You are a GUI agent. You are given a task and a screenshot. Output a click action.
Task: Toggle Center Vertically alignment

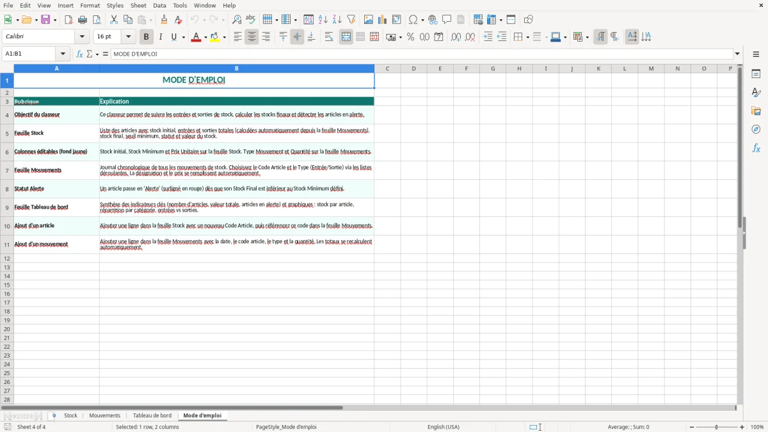pyautogui.click(x=297, y=37)
